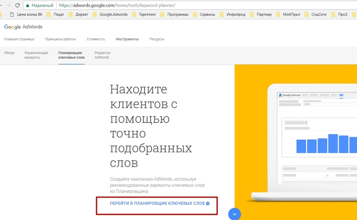Click the forward navigation arrow
357x220 pixels.
tap(9, 5)
